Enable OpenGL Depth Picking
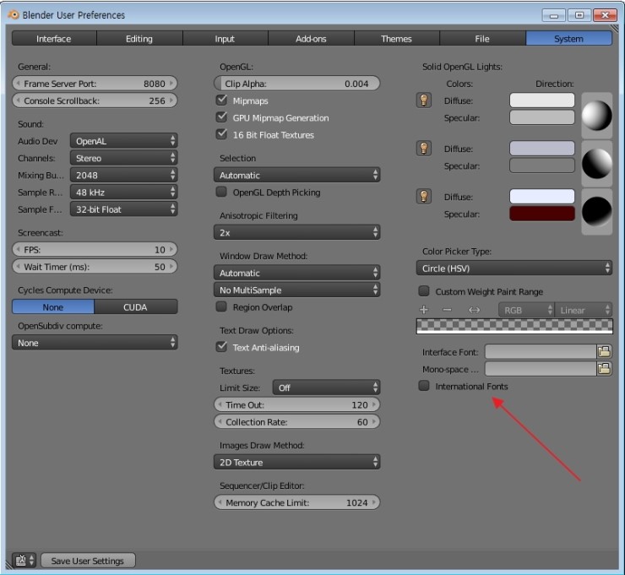 [x=221, y=192]
